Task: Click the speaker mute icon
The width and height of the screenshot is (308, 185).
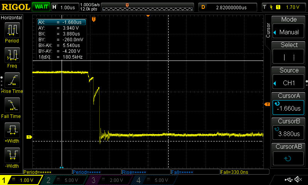Action: 298,180
